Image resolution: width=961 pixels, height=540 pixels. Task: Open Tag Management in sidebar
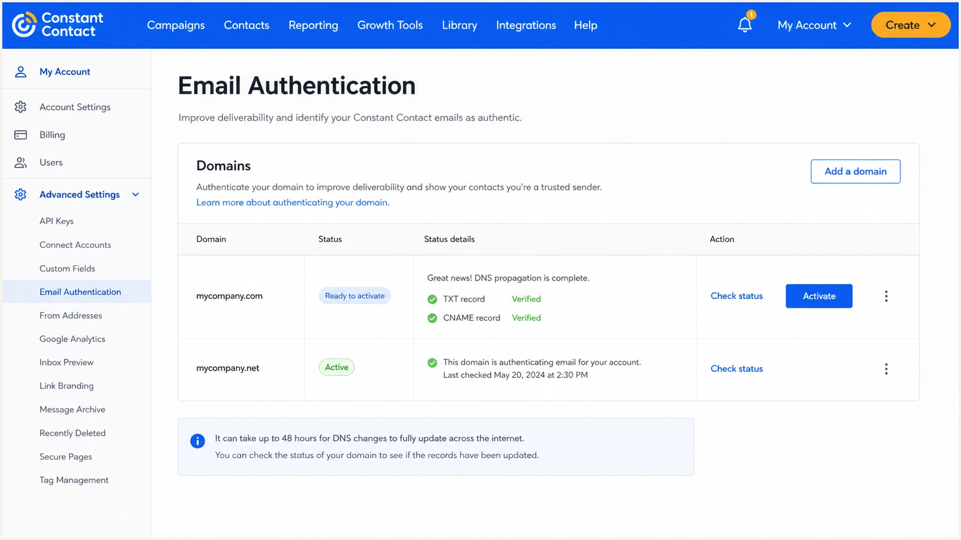[74, 480]
